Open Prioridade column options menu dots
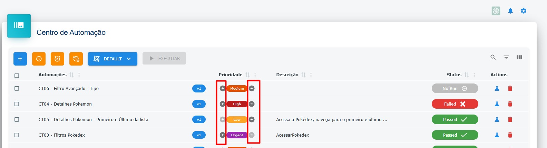Screen dimensions: 547x148 coord(255,75)
